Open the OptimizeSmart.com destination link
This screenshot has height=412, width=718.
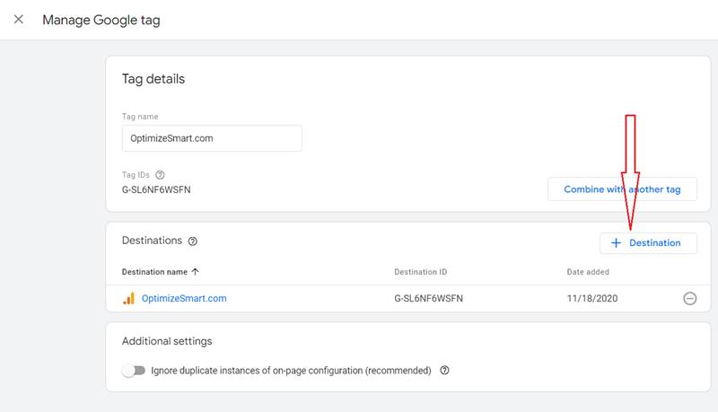pos(184,299)
